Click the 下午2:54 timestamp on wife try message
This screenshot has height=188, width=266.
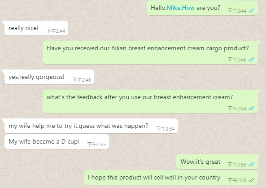[165, 129]
